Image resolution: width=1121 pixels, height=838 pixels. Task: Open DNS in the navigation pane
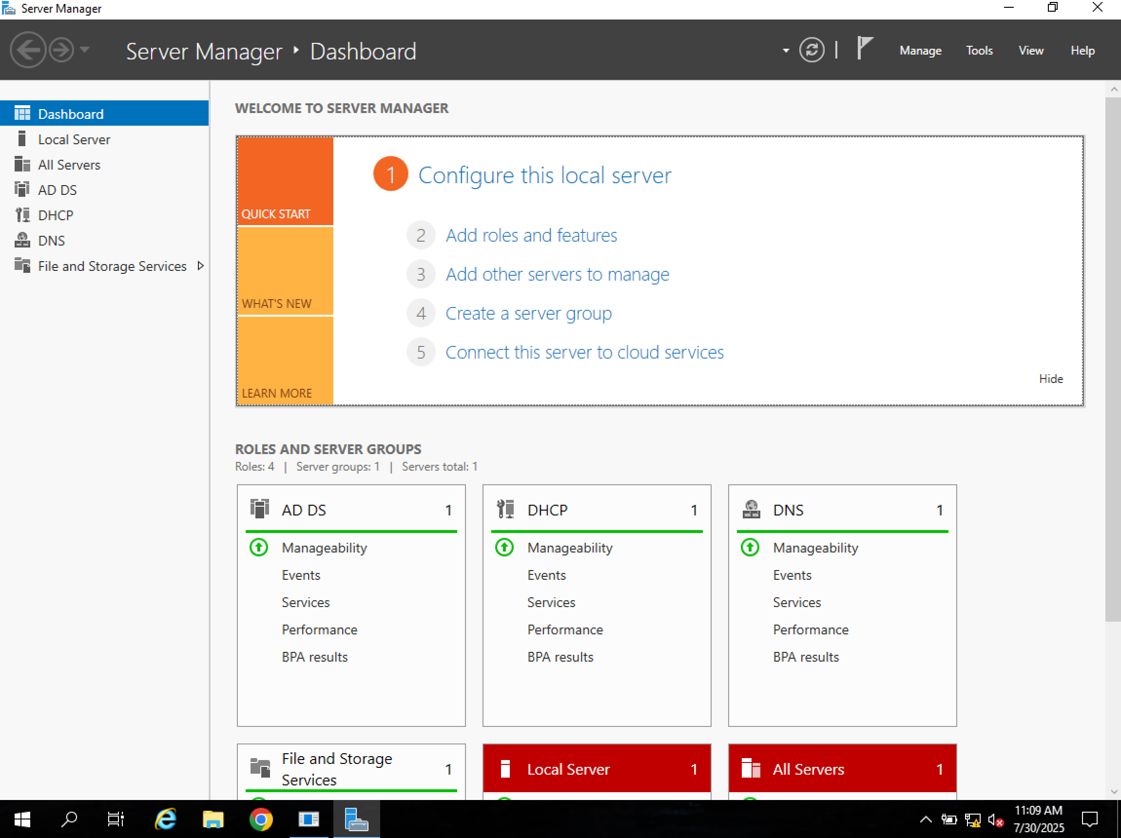104,240
